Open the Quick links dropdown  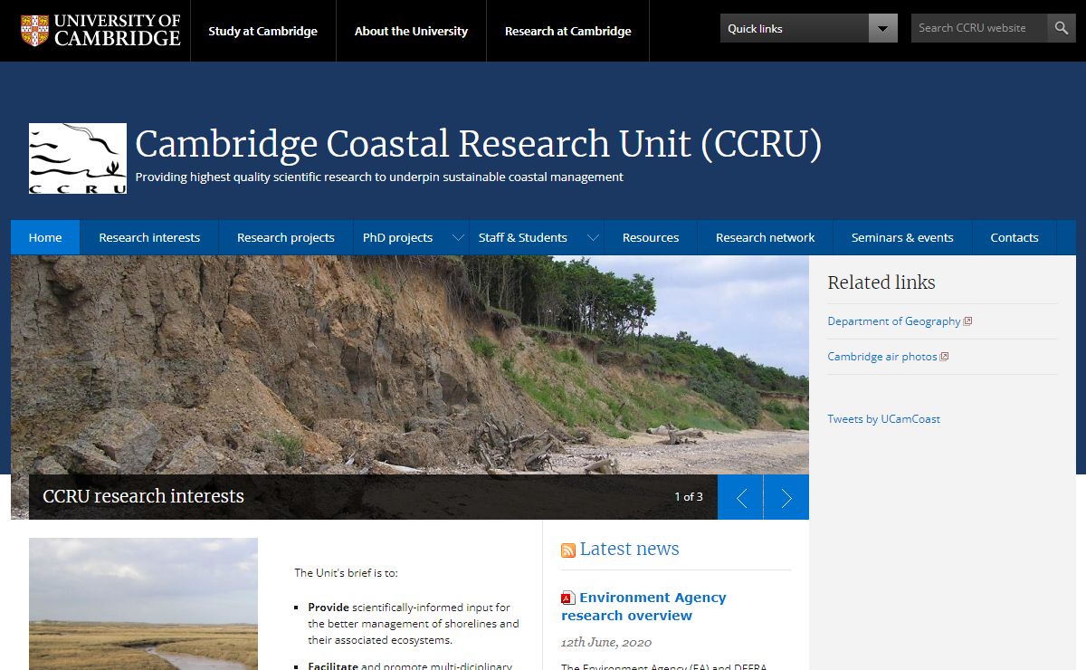[809, 28]
